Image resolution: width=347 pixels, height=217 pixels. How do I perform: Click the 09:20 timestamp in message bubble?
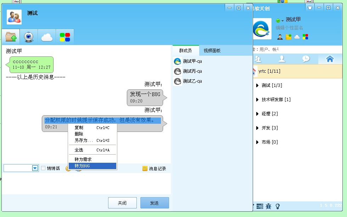[x=136, y=101]
